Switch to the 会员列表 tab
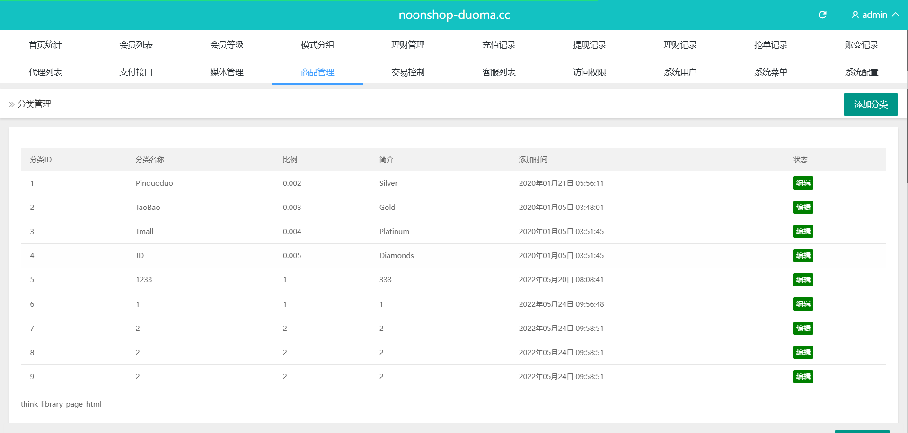This screenshot has width=908, height=433. click(x=136, y=45)
